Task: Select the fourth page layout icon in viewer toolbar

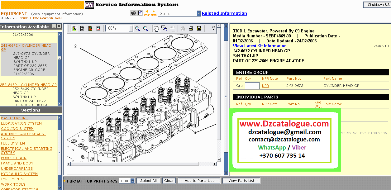Action: (x=98, y=29)
